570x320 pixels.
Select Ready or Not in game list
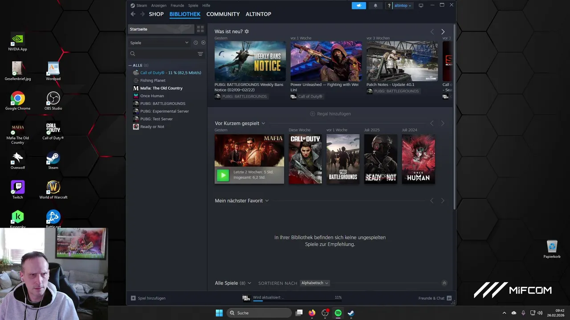(x=152, y=127)
